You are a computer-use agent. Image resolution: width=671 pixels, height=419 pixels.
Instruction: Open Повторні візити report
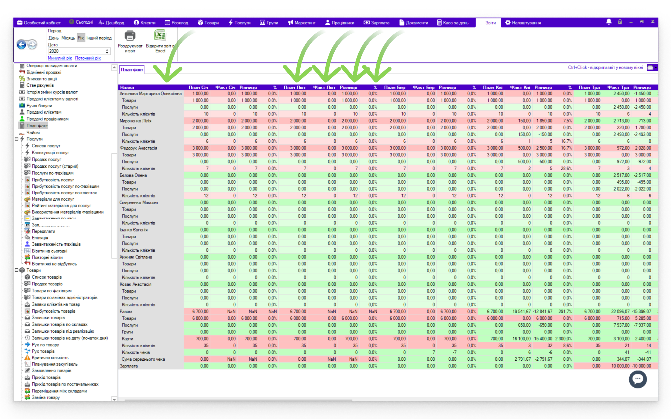tap(47, 257)
